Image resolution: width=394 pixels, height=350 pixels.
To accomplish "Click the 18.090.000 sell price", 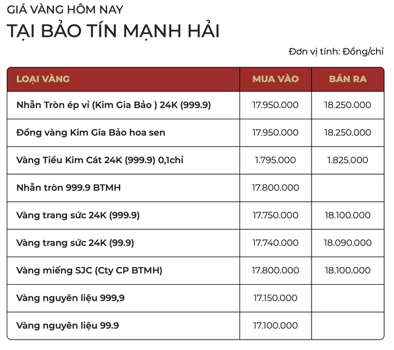I will coord(348,243).
